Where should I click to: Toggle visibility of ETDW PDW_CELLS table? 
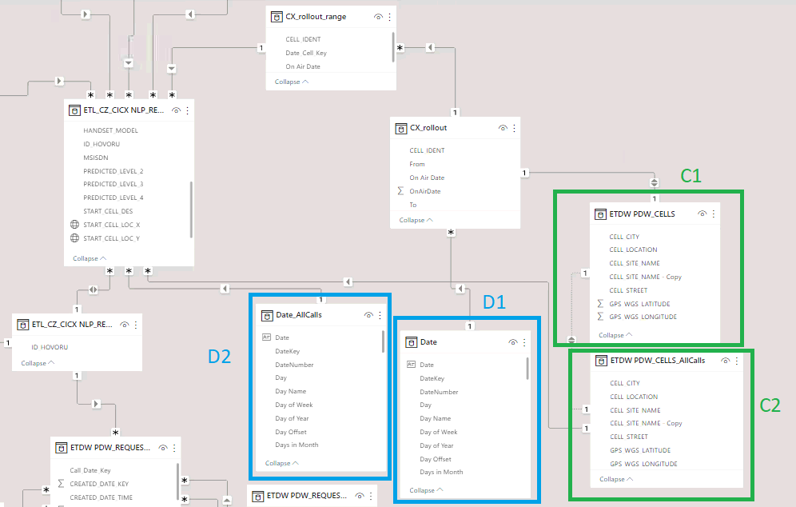click(x=702, y=214)
